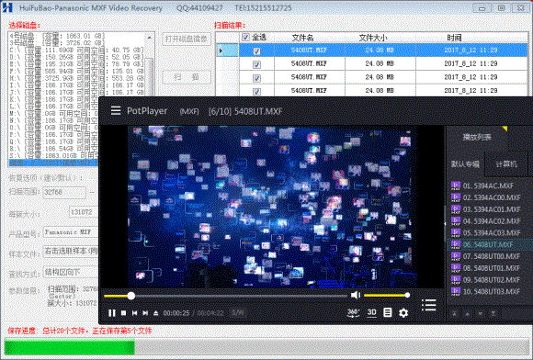Toggle 360 degree video mode
Viewport: 533px width, 360px height.
(353, 313)
